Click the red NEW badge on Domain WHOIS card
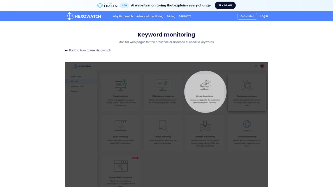Viewport: 333px width, 187px height. [135, 158]
